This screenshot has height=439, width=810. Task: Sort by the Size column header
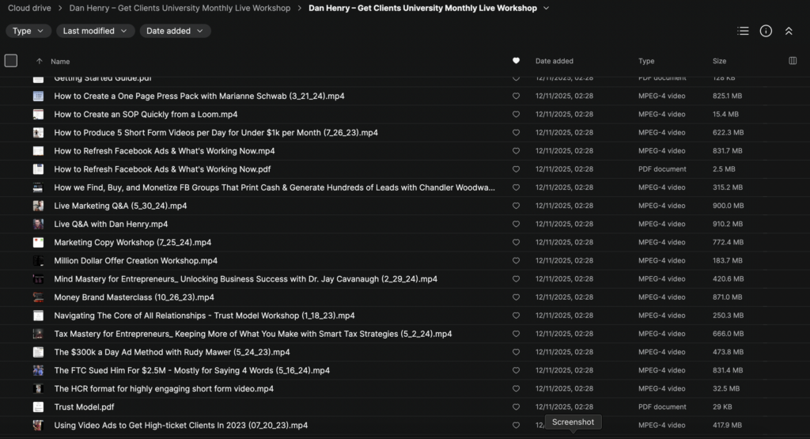click(x=719, y=61)
